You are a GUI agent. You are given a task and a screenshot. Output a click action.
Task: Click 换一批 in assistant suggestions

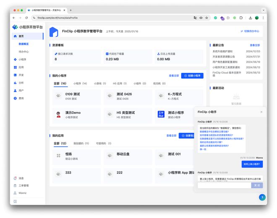pyautogui.click(x=203, y=149)
